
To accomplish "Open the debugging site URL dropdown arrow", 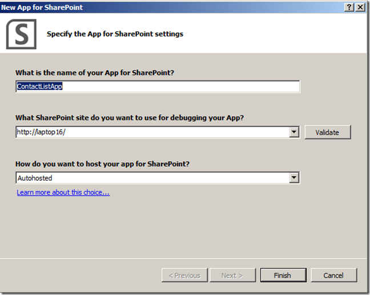I will point(294,132).
